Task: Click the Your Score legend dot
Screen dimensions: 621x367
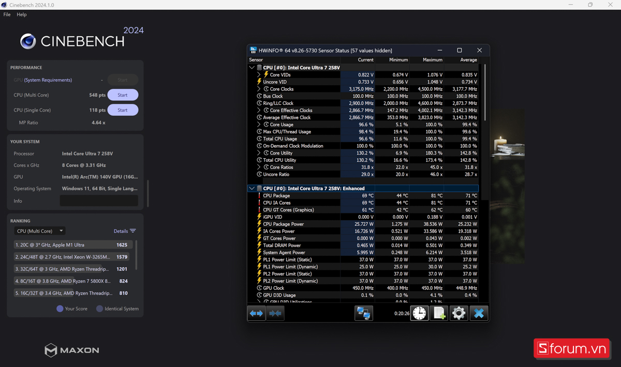Action: [x=60, y=309]
